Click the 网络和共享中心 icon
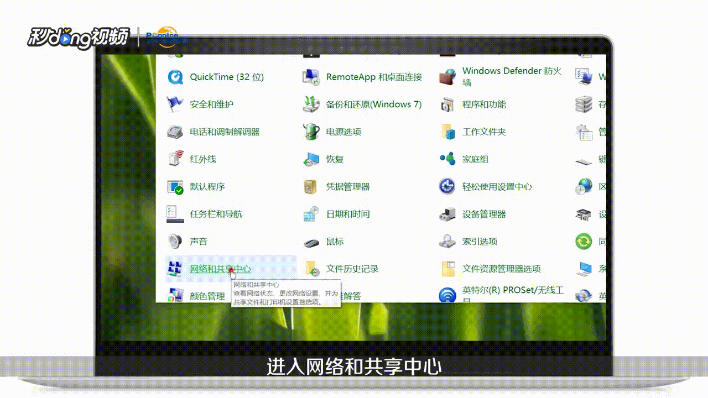Viewport: 708px width, 398px height. (175, 269)
